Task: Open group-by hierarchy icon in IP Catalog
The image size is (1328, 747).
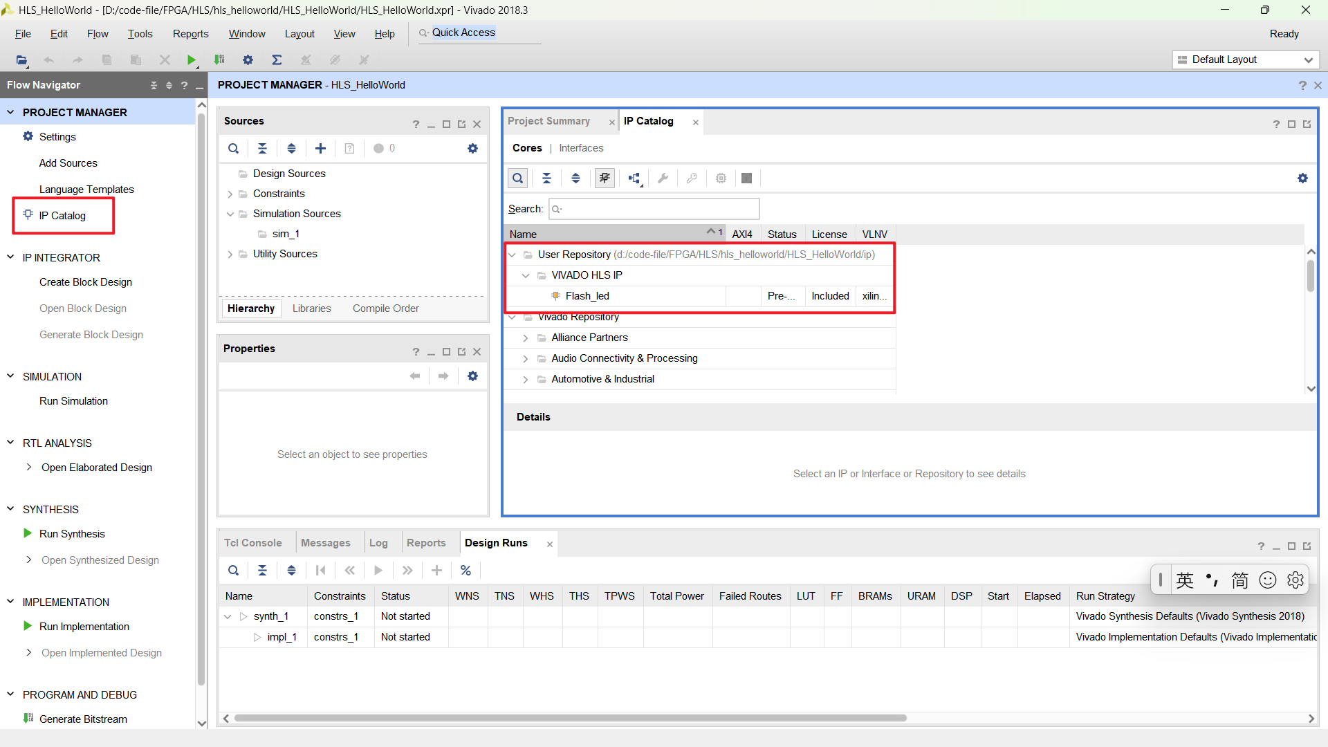Action: click(635, 178)
